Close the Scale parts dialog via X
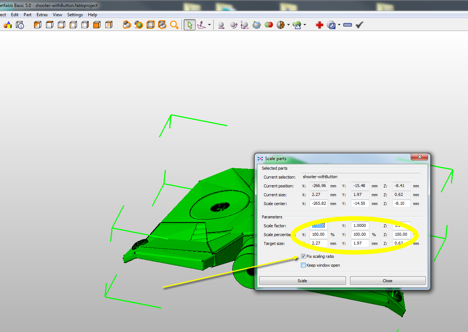 [x=420, y=157]
